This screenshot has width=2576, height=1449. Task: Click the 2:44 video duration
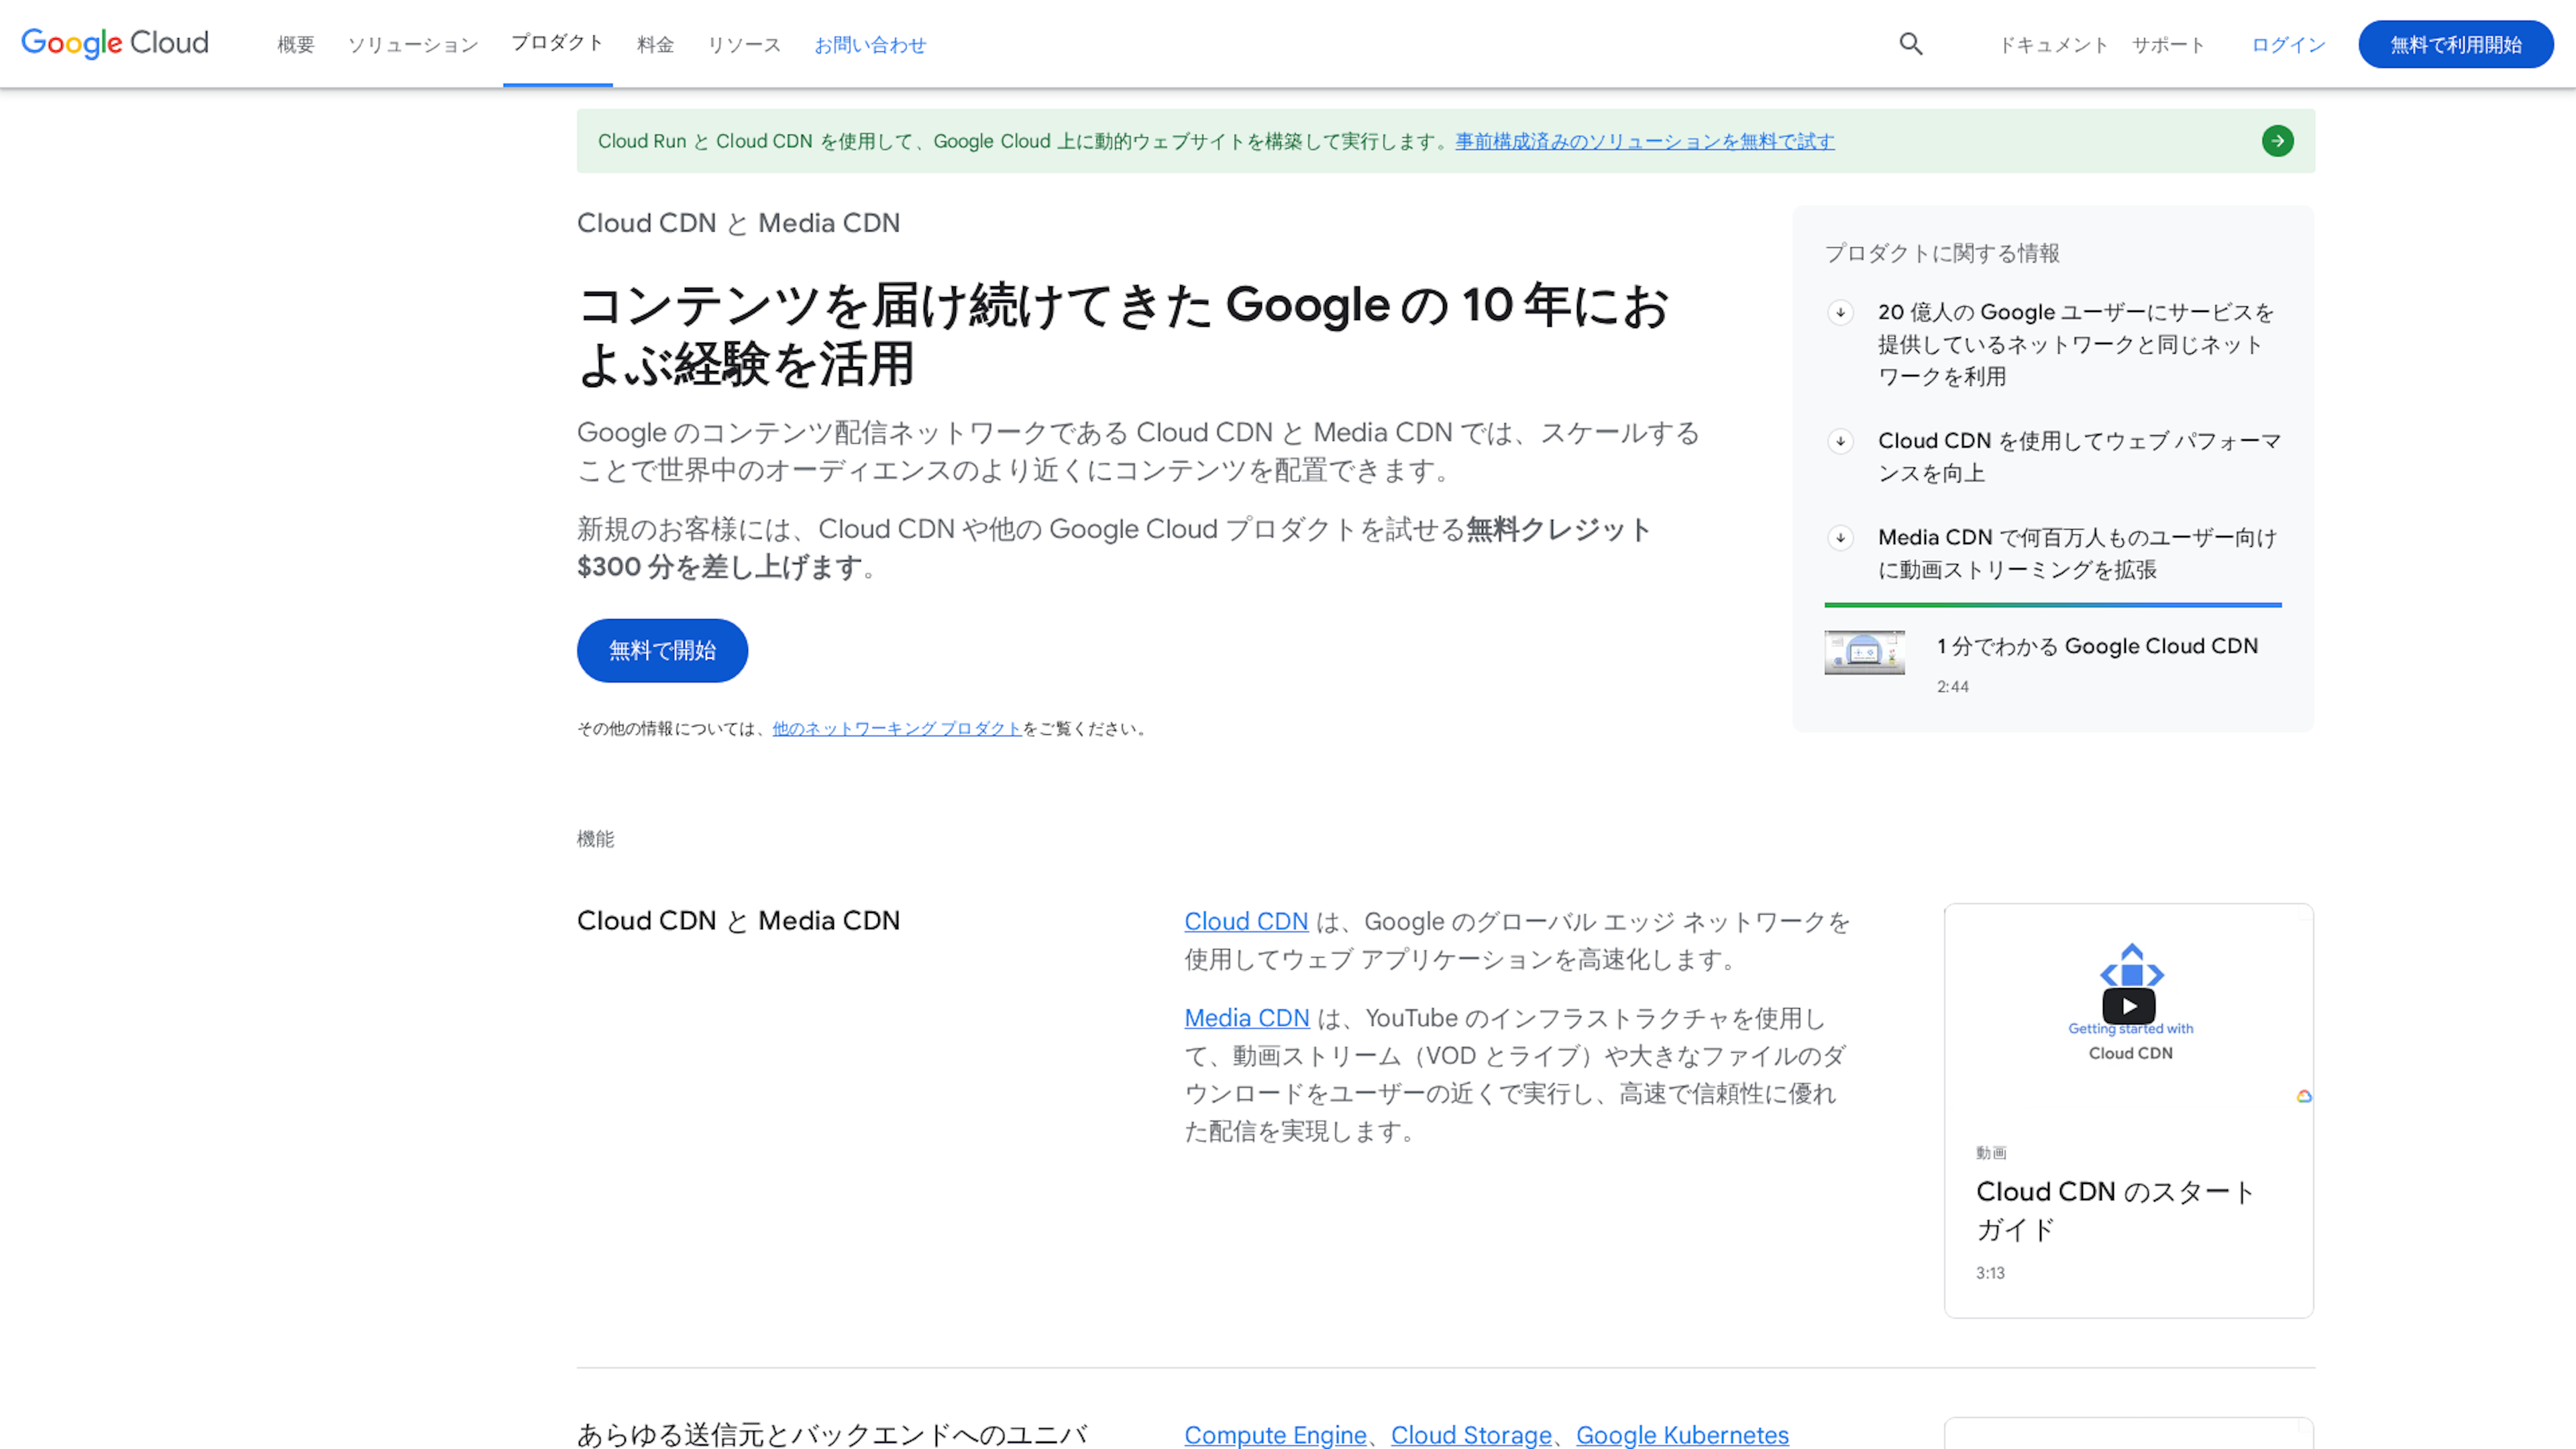(1952, 687)
